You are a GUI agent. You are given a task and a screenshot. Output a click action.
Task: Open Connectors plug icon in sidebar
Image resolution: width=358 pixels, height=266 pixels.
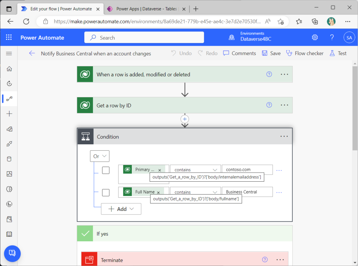[9, 144]
